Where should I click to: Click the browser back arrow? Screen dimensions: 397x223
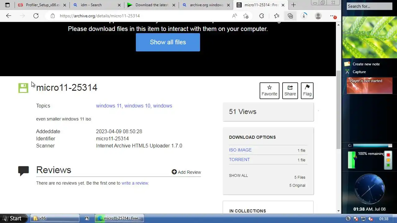(x=9, y=16)
